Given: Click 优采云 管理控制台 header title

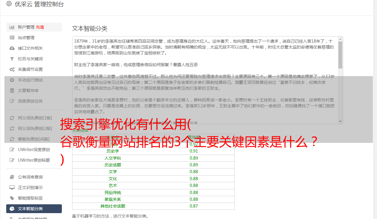Looking at the screenshot, I should point(39,4).
